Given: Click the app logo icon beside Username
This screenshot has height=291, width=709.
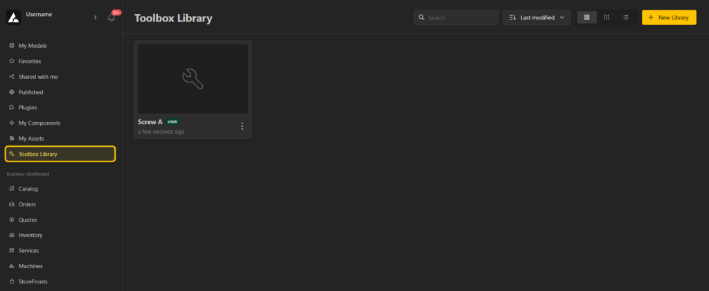Looking at the screenshot, I should coord(13,17).
